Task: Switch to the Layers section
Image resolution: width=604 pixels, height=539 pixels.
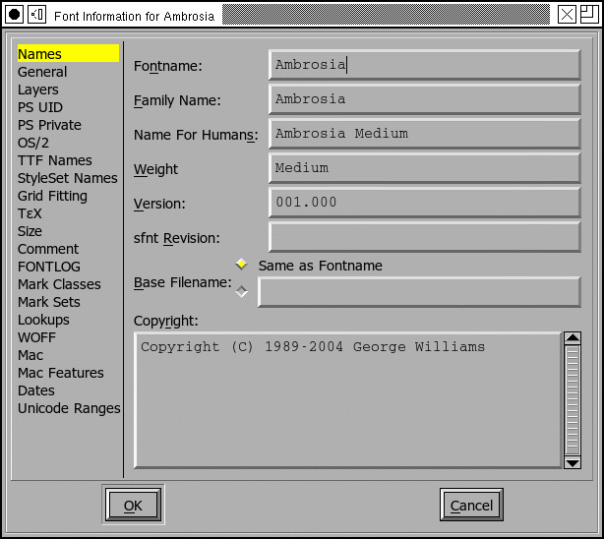Action: [38, 90]
